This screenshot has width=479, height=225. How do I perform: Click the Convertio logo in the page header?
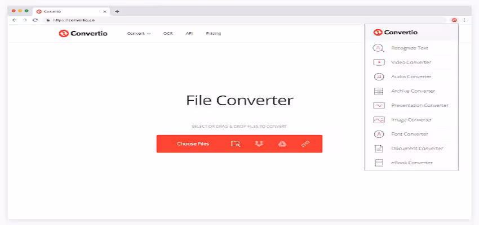pos(83,33)
